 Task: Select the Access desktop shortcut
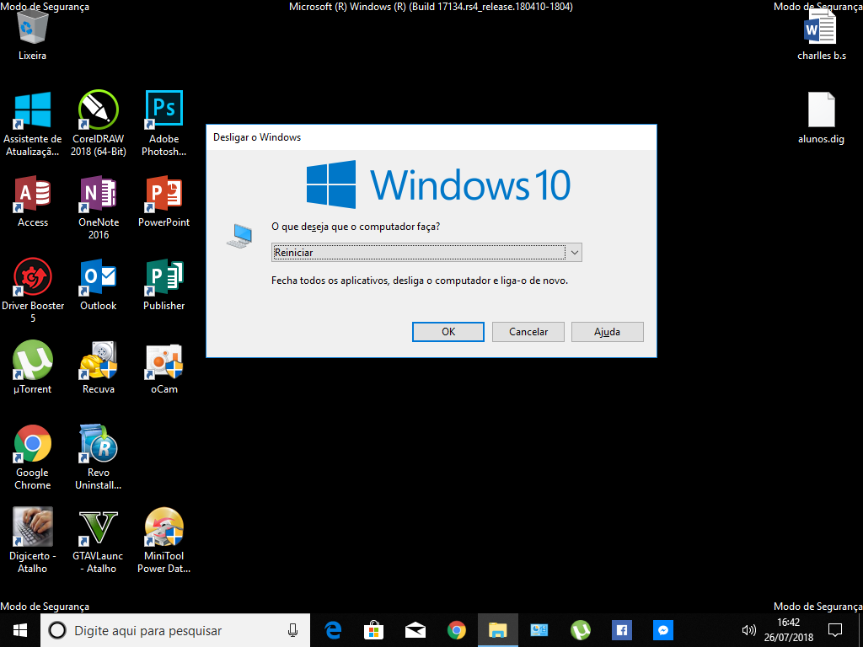pos(33,201)
